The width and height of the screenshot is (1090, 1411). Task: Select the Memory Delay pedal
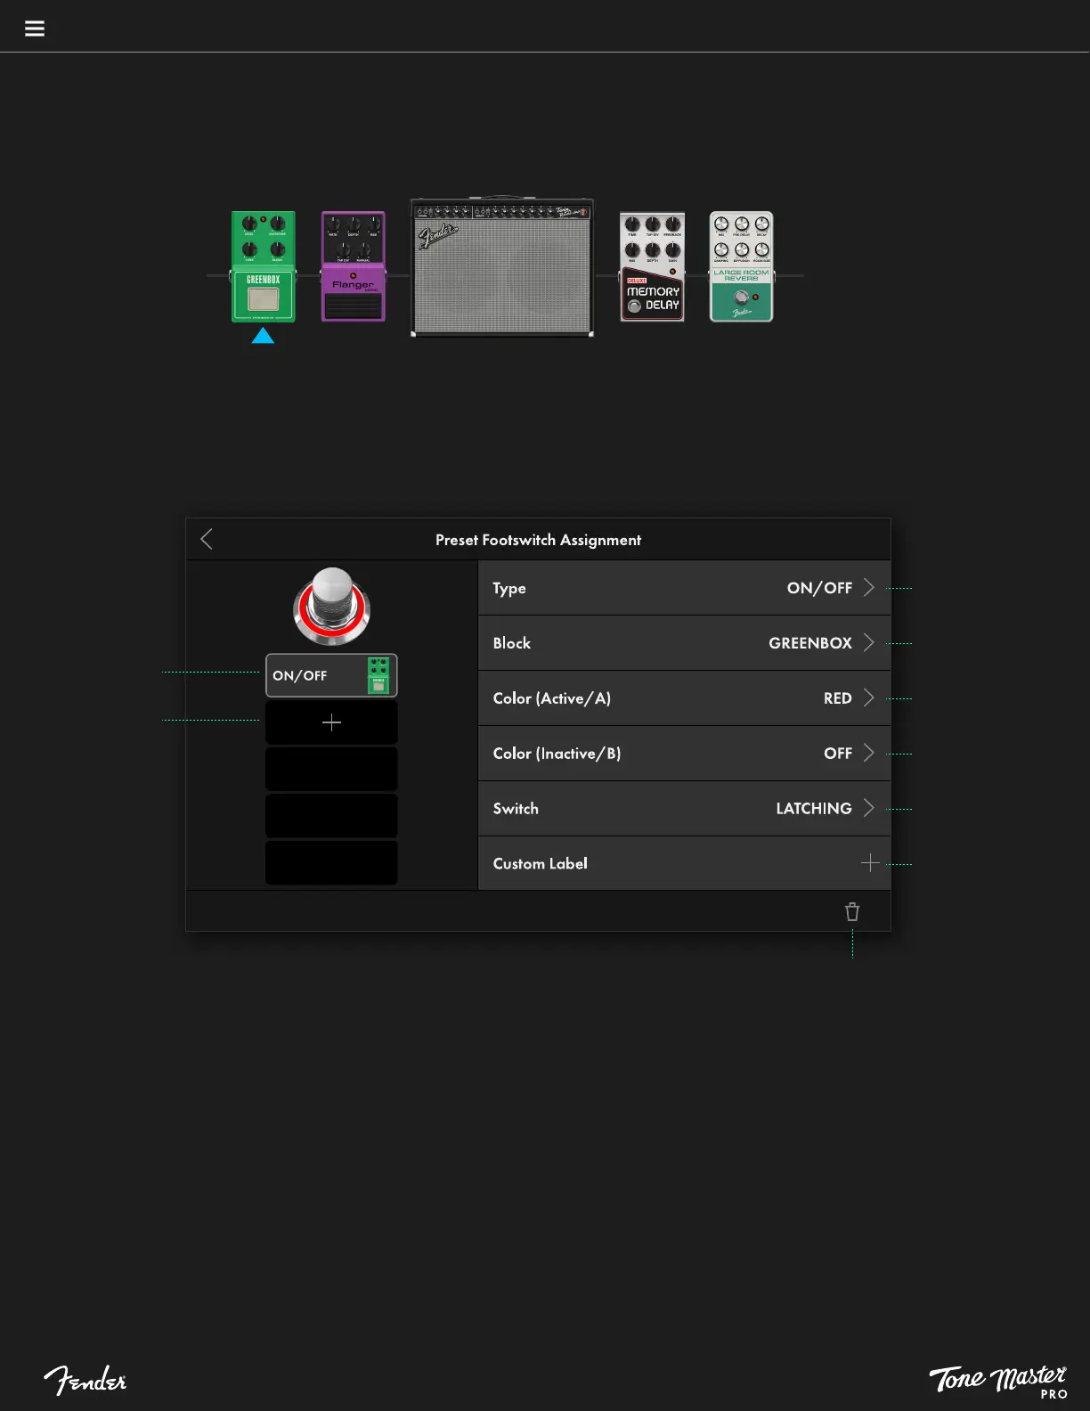[653, 266]
